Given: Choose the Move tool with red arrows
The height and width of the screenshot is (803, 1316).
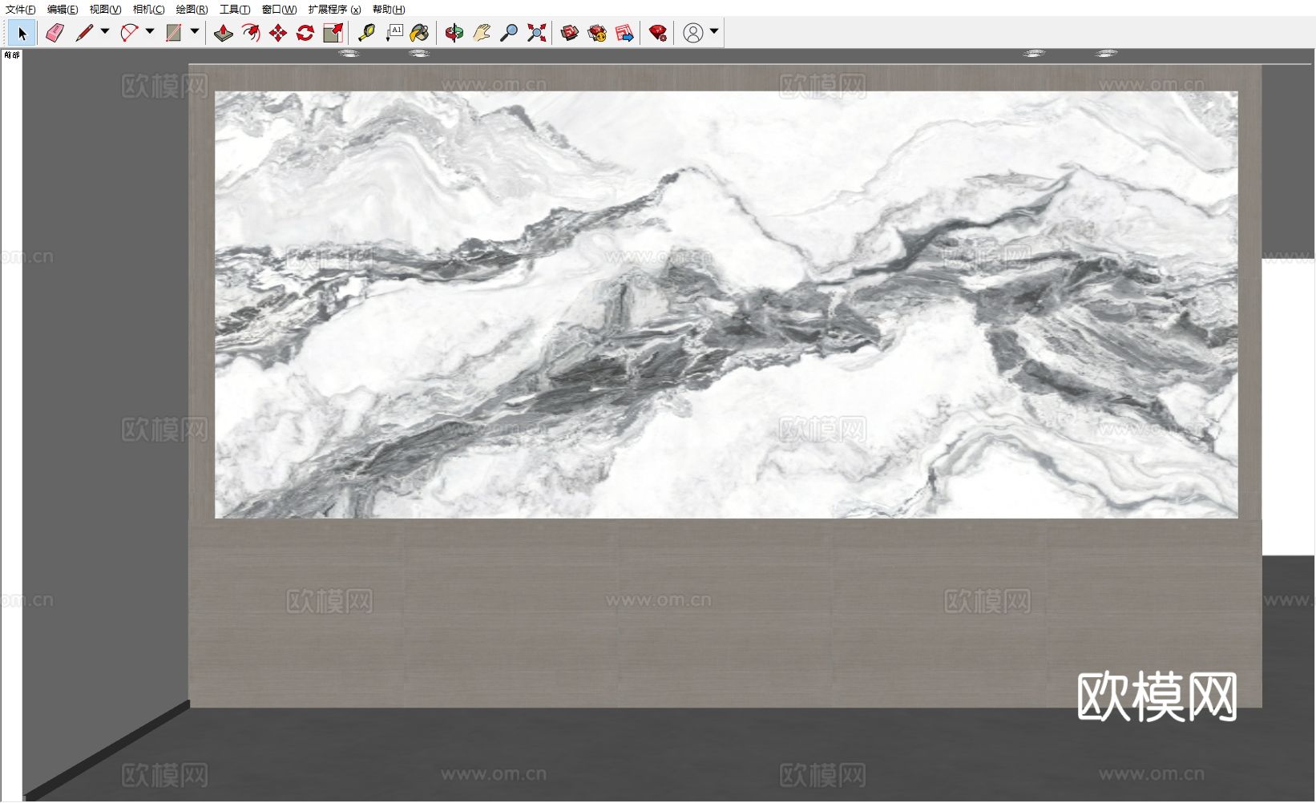Looking at the screenshot, I should [x=278, y=33].
